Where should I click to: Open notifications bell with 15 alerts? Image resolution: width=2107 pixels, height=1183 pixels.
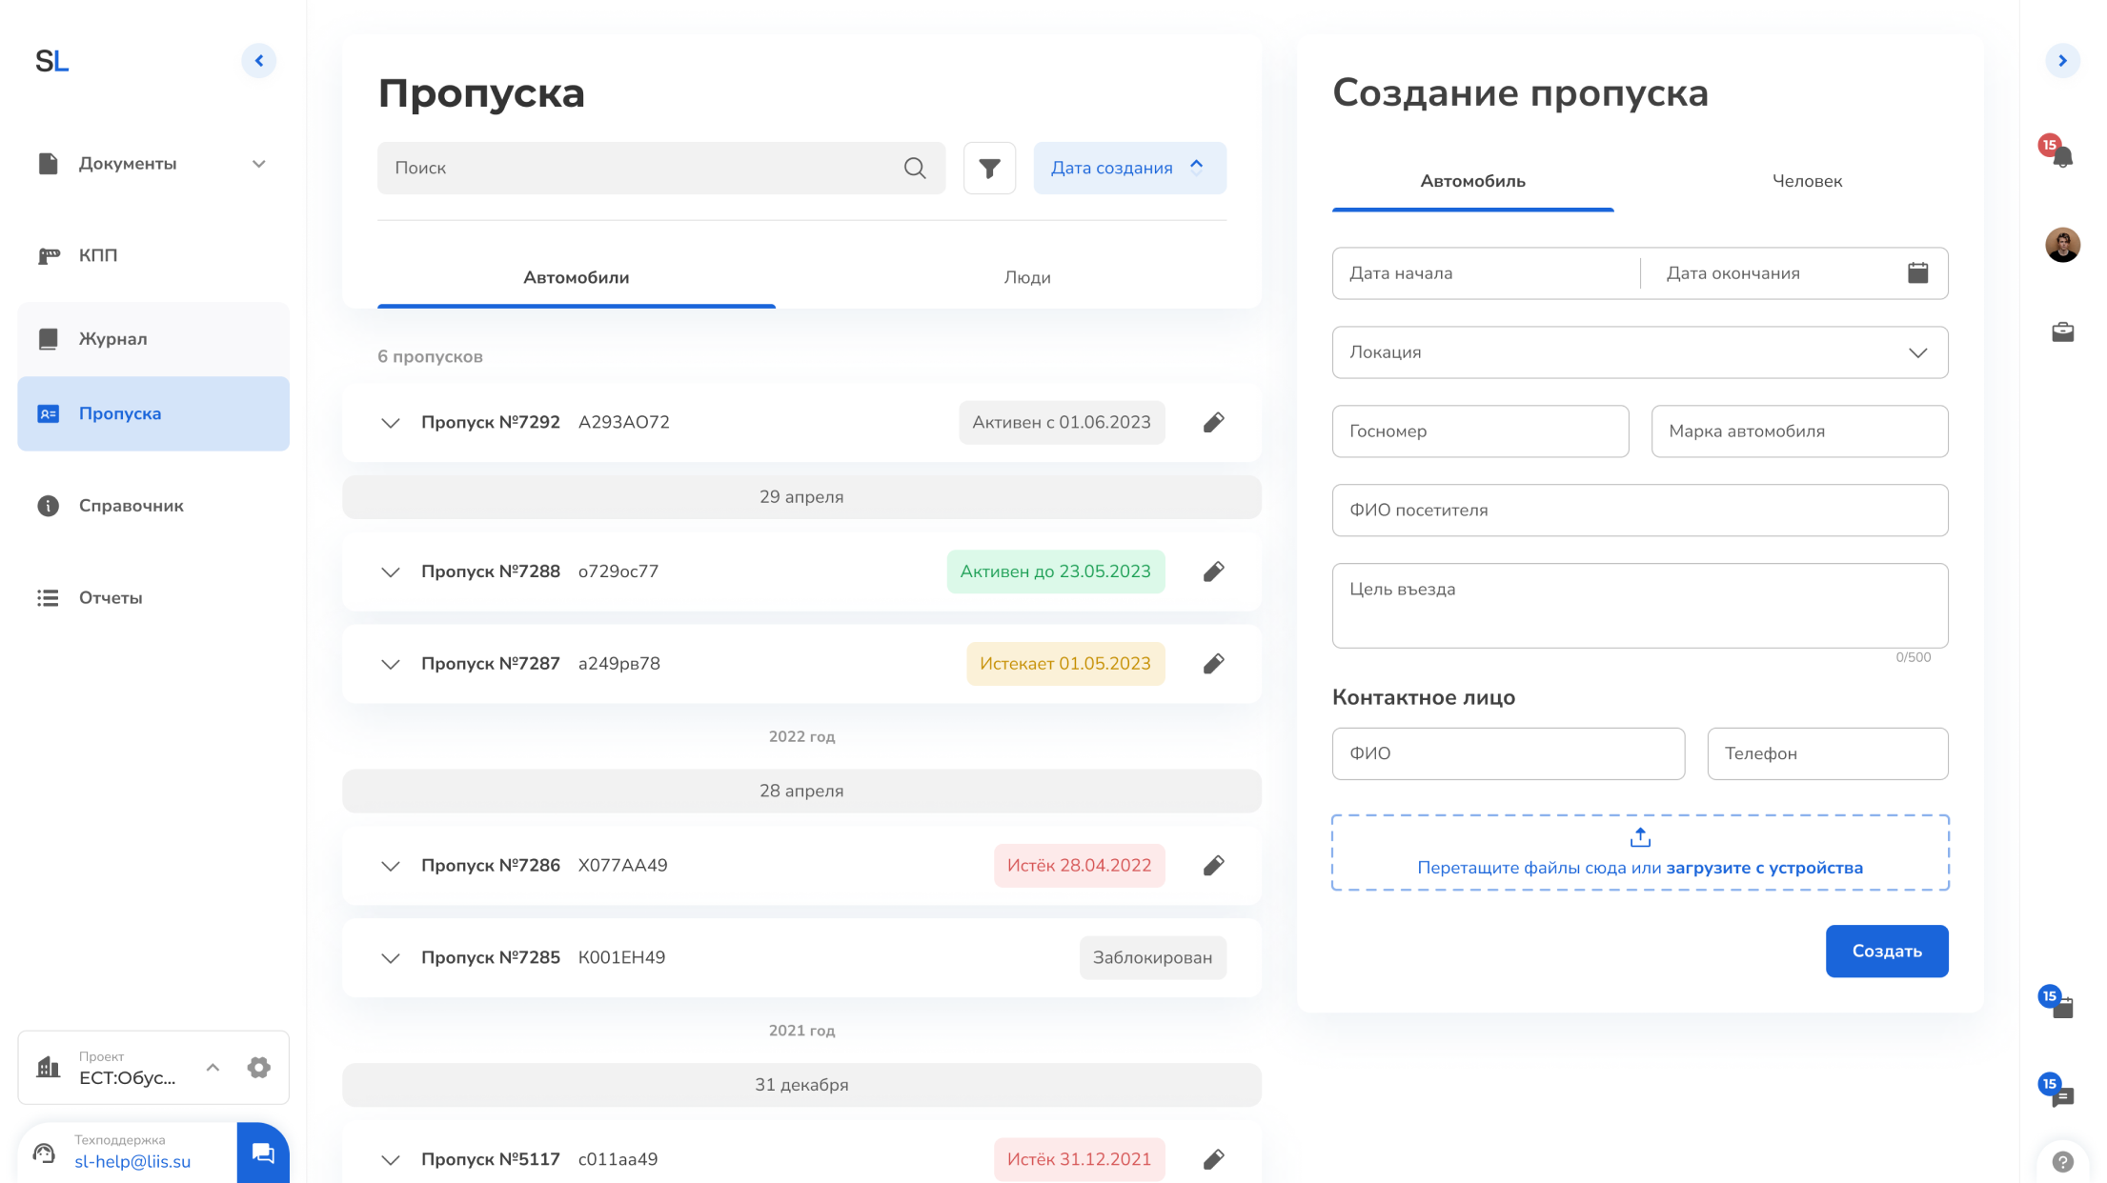(2061, 157)
